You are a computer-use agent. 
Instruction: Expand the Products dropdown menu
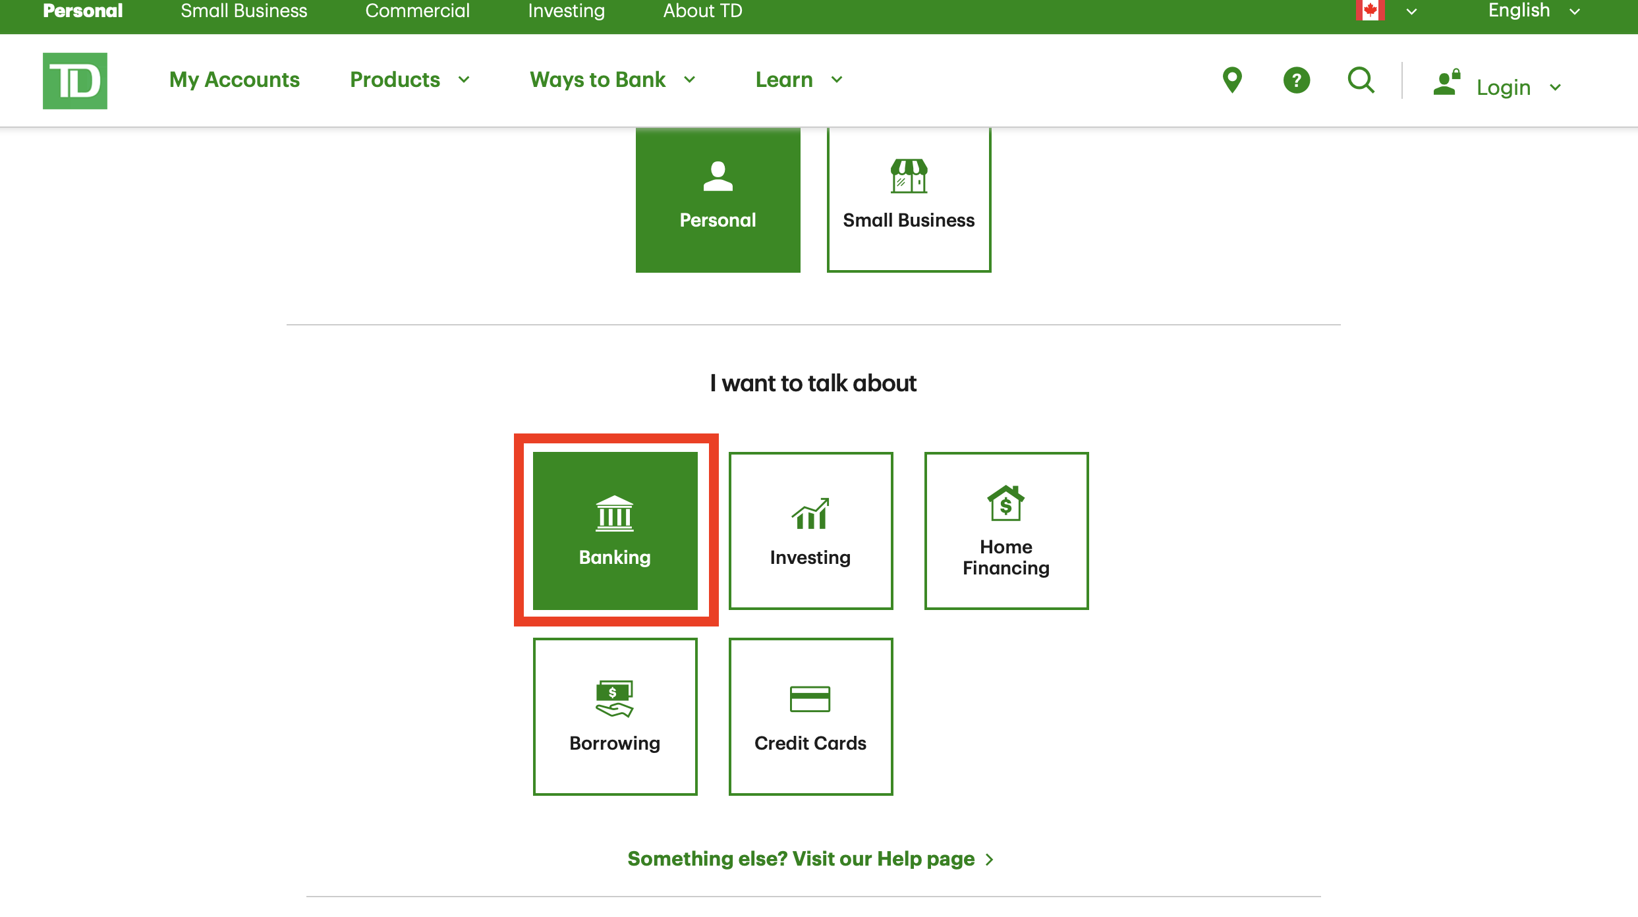(410, 80)
